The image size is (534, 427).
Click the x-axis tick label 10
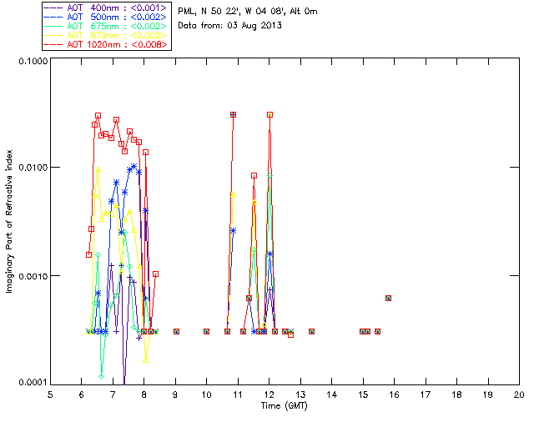click(206, 394)
